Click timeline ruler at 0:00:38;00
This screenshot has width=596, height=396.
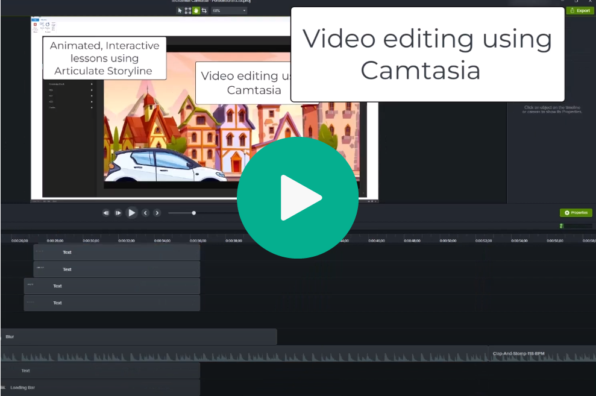[x=234, y=240]
